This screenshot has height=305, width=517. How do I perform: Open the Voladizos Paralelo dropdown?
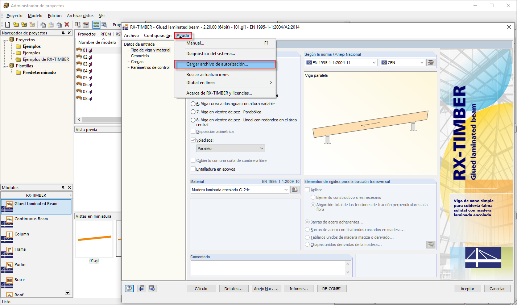click(x=230, y=148)
